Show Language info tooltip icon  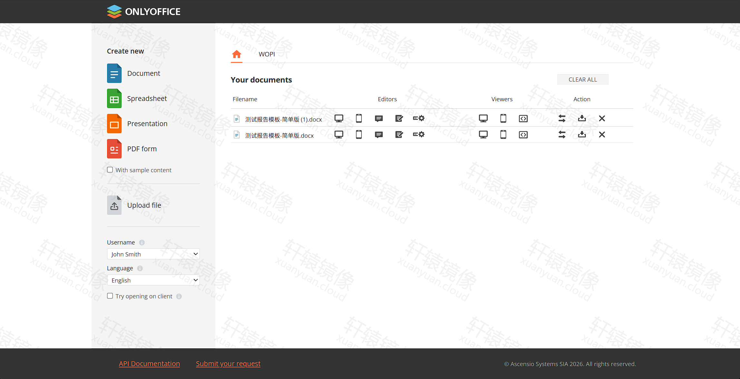point(140,268)
